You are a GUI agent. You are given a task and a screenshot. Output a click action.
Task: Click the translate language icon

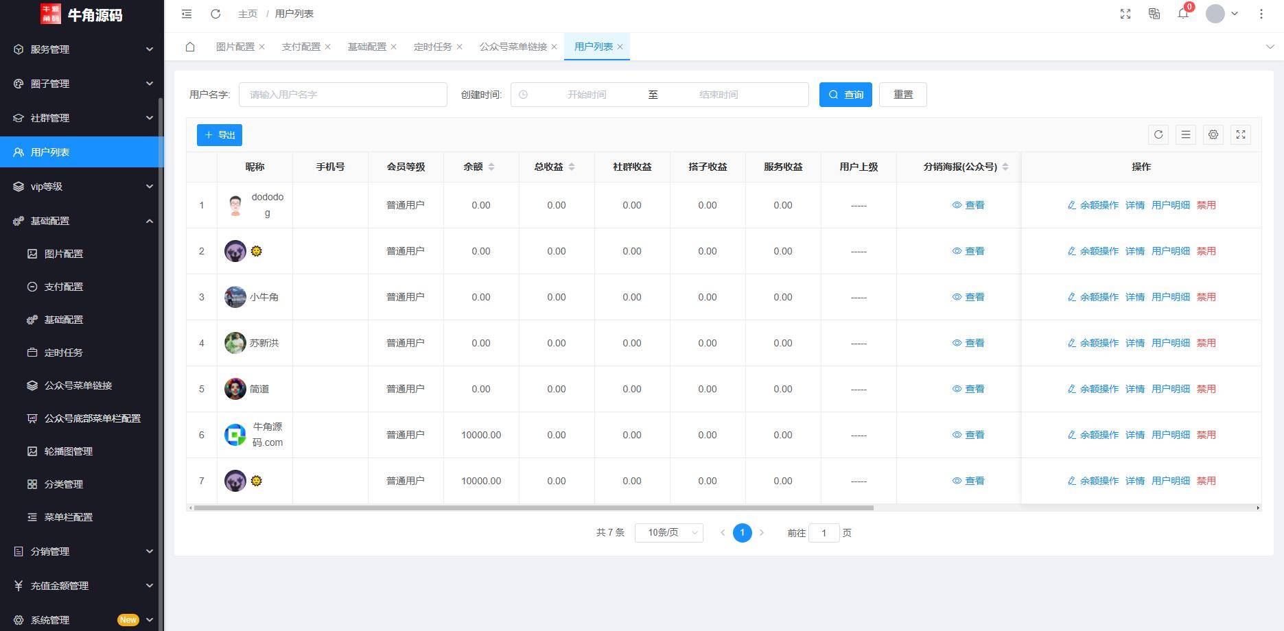(1154, 14)
